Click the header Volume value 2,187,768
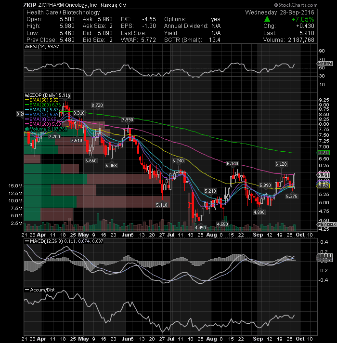 301,40
